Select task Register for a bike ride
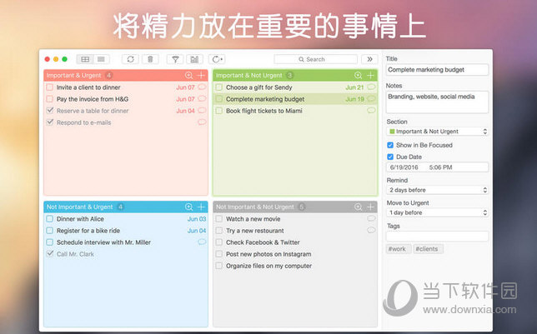Screen dimensions: 537x334 click(88, 231)
